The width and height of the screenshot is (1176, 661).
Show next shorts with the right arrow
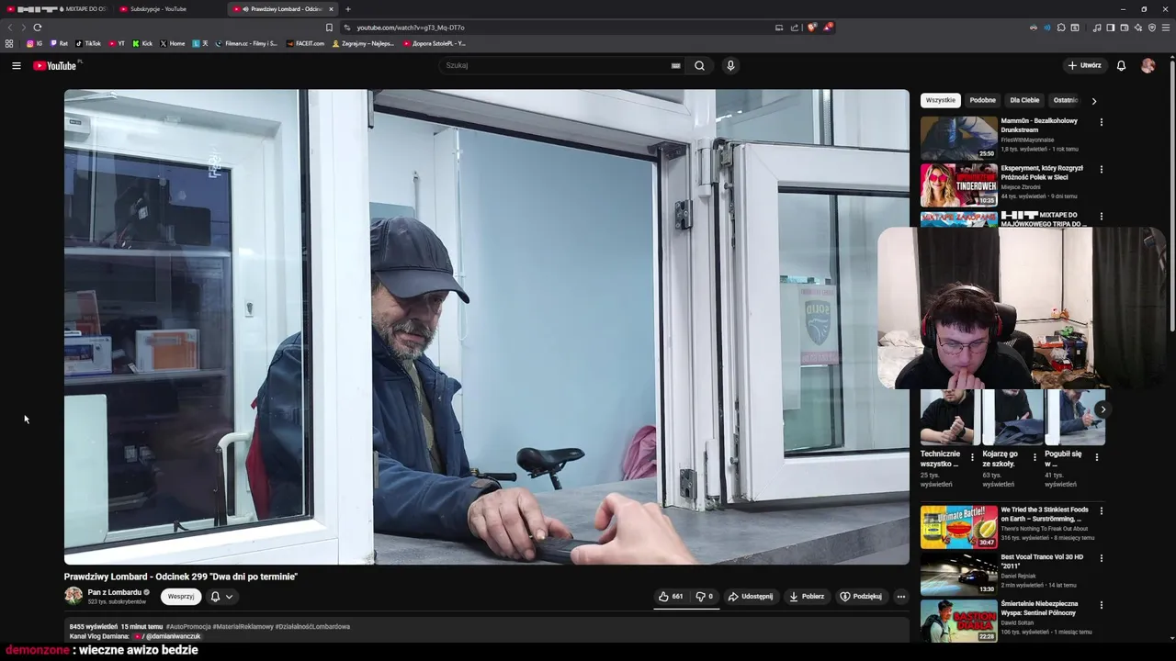click(1102, 409)
